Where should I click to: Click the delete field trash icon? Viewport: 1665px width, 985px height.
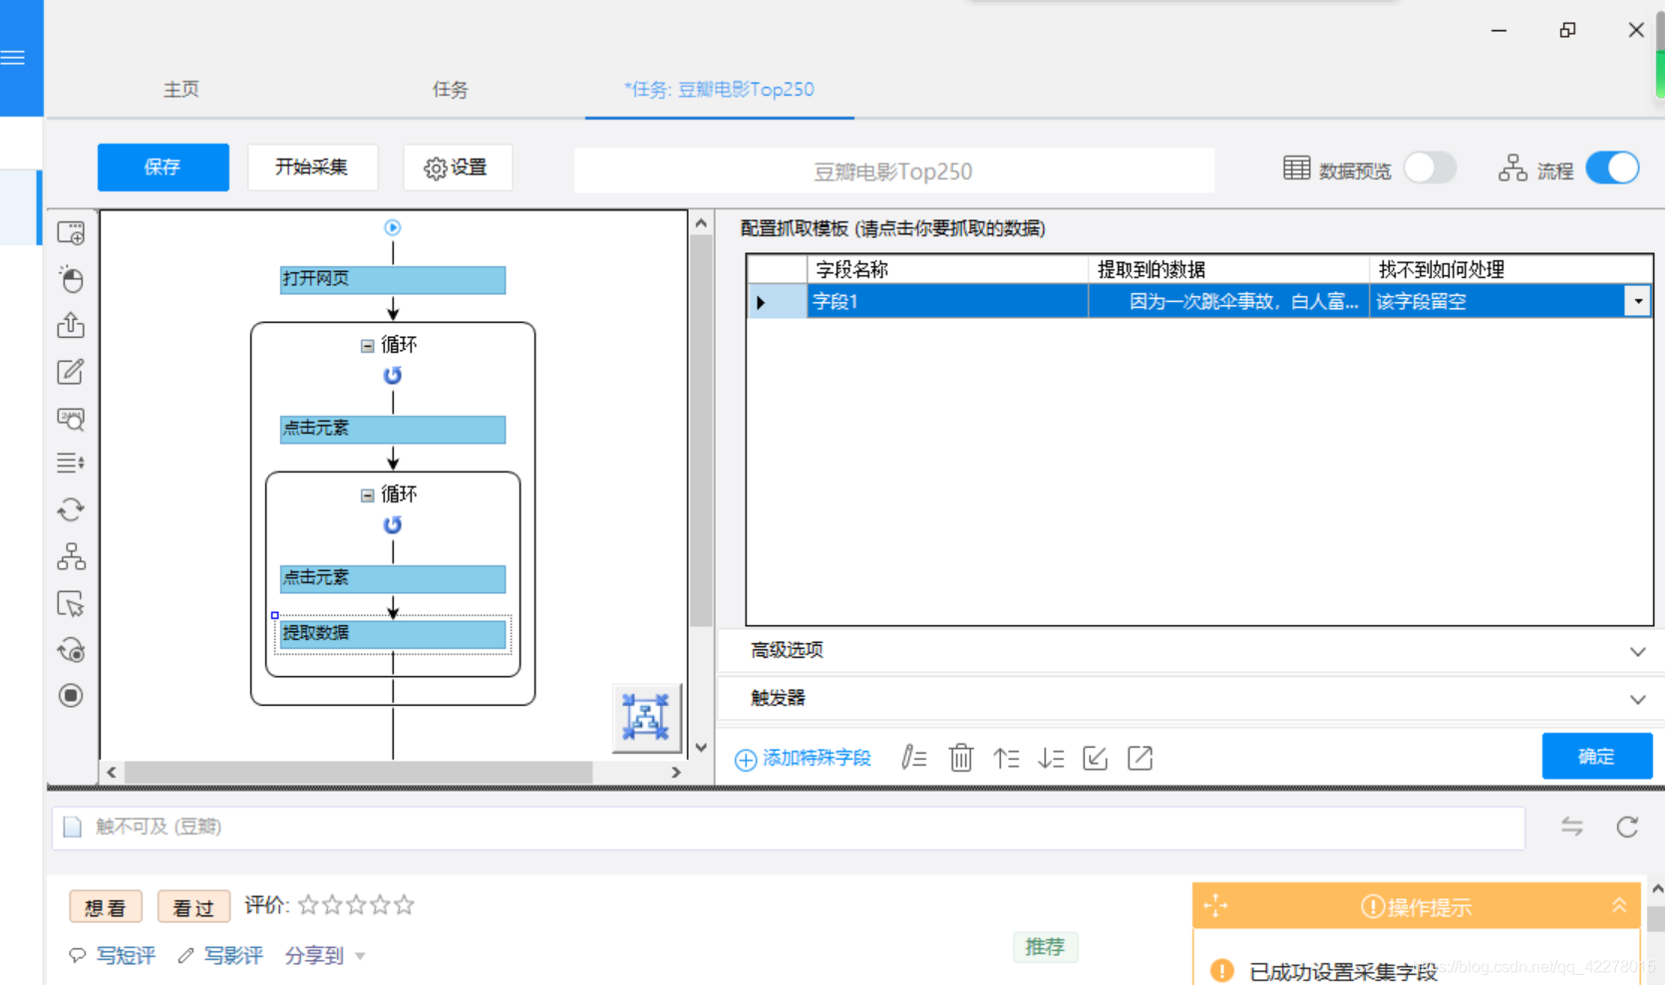click(x=961, y=759)
